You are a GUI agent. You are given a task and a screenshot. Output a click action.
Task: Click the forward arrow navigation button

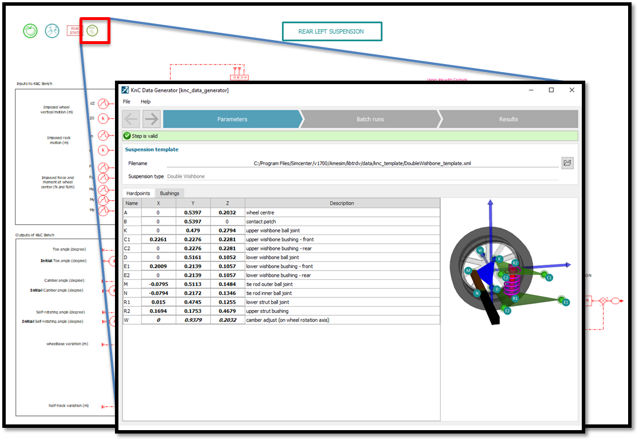(152, 119)
